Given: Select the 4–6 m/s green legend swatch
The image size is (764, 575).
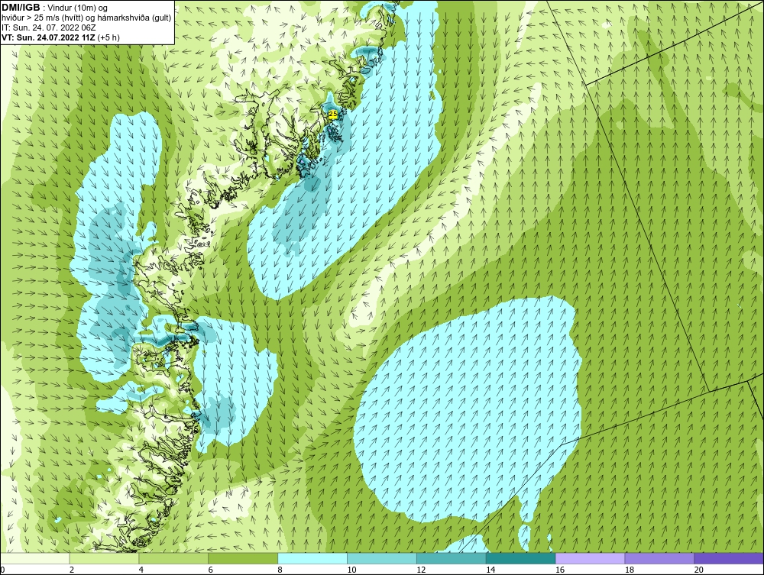Looking at the screenshot, I should (x=173, y=558).
